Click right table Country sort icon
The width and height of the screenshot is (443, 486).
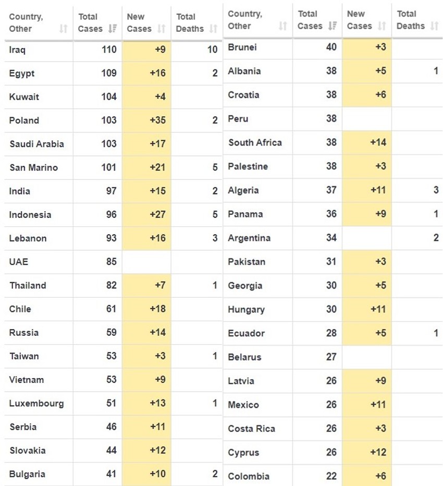coord(283,26)
